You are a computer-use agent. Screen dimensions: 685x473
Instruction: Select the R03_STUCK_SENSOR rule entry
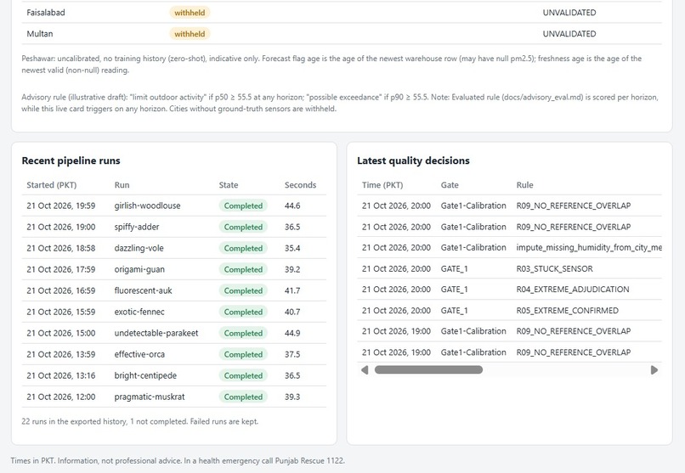pyautogui.click(x=554, y=269)
